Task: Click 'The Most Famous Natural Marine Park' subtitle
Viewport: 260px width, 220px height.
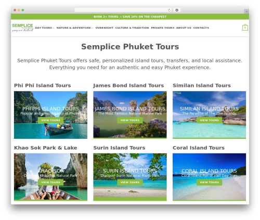Action: coord(130,113)
